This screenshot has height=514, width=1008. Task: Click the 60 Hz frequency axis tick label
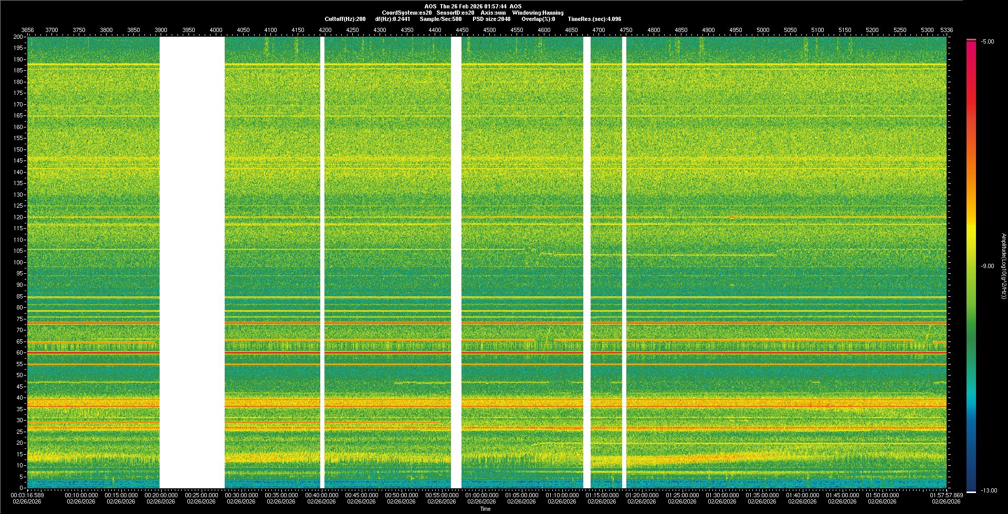[x=19, y=352]
